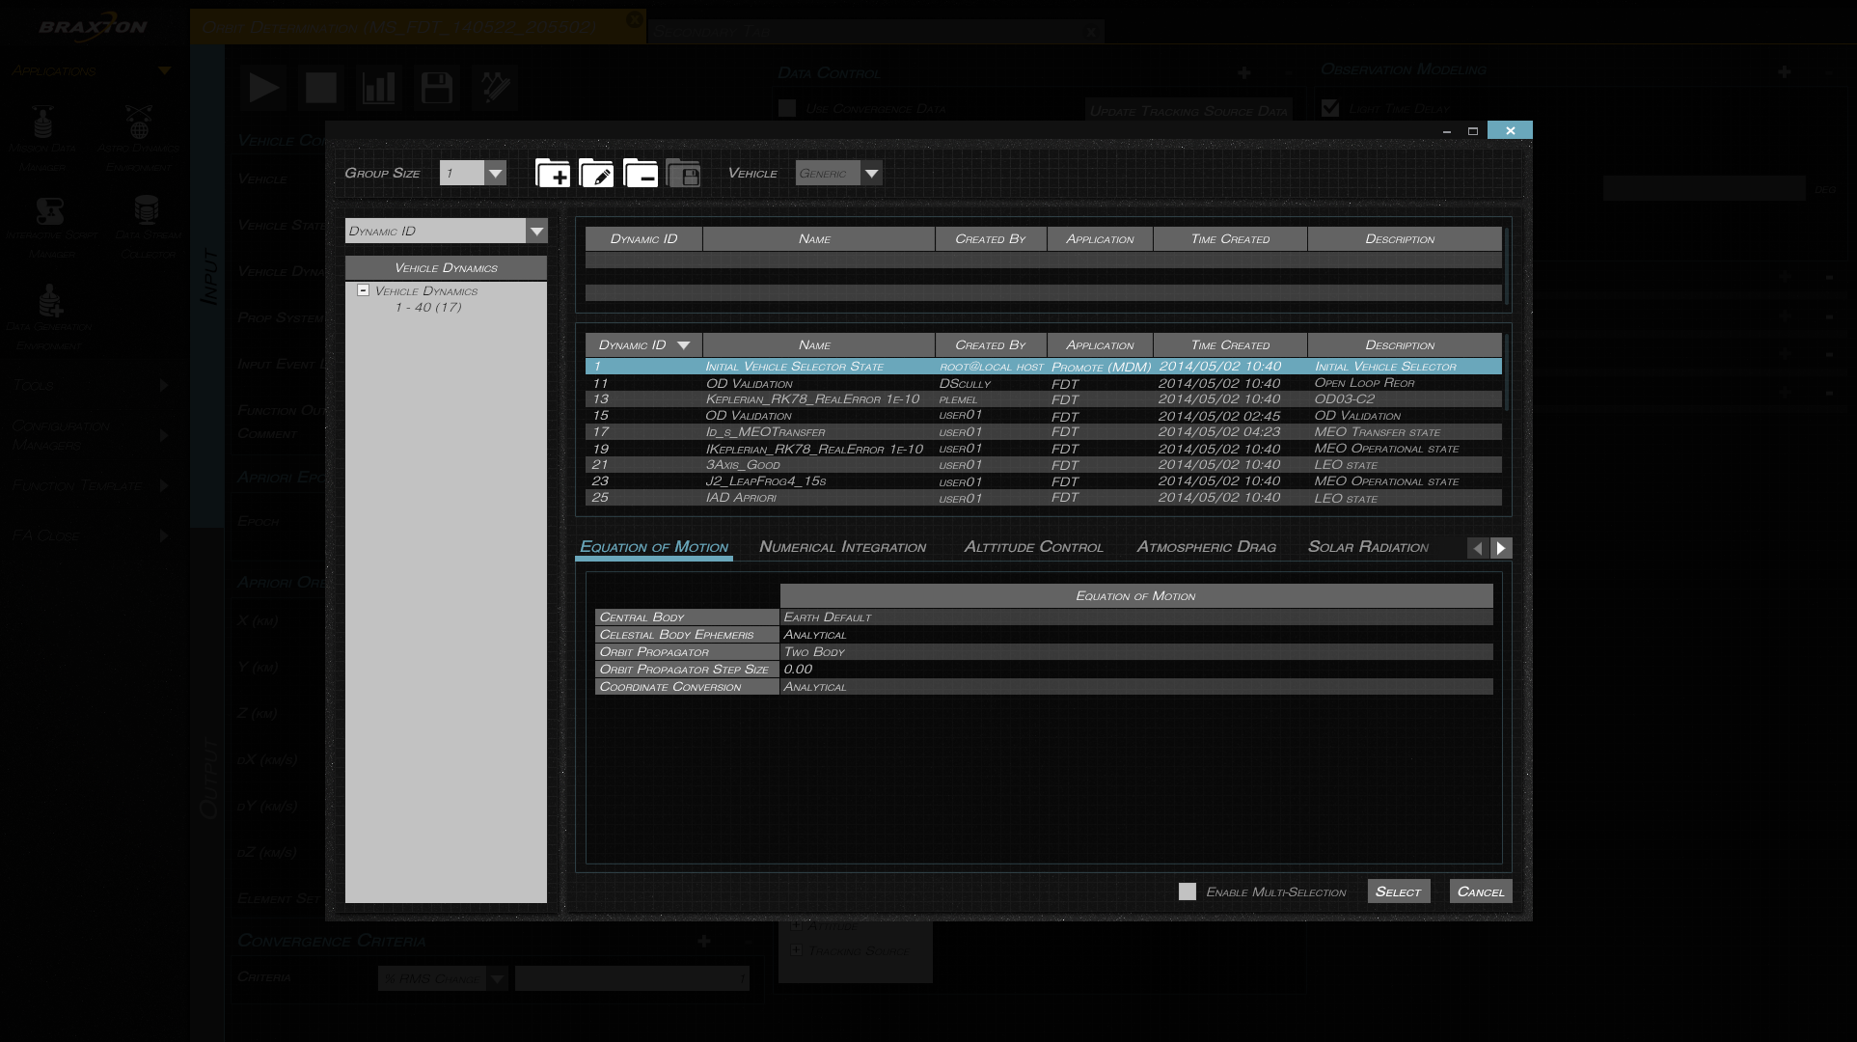The width and height of the screenshot is (1857, 1042).
Task: Click the Cancel button
Action: coord(1480,891)
